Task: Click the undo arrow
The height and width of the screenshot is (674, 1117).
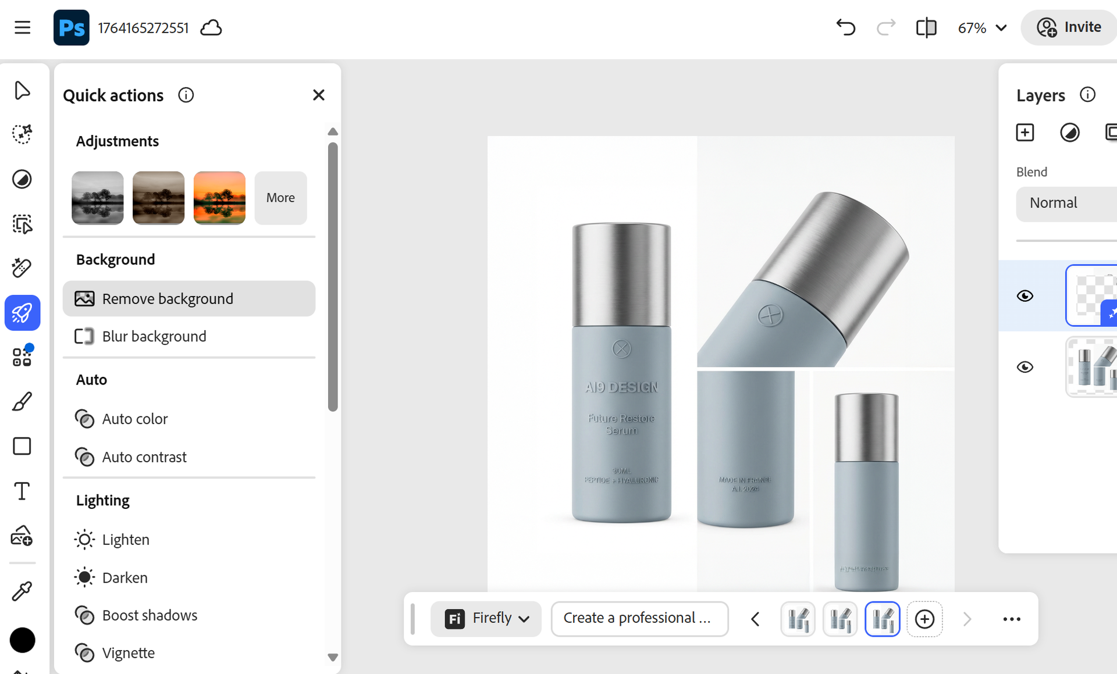Action: 845,27
